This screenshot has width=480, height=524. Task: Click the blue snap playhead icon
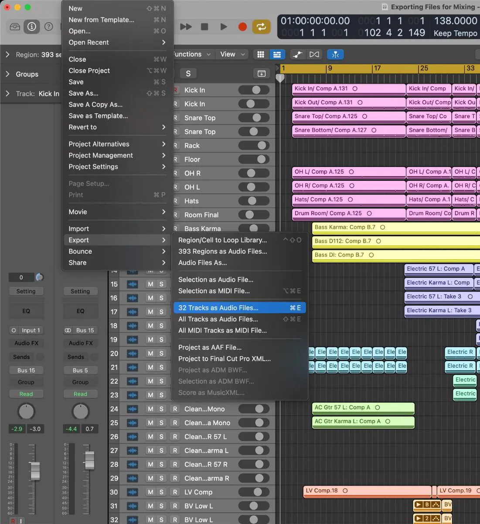click(x=335, y=54)
